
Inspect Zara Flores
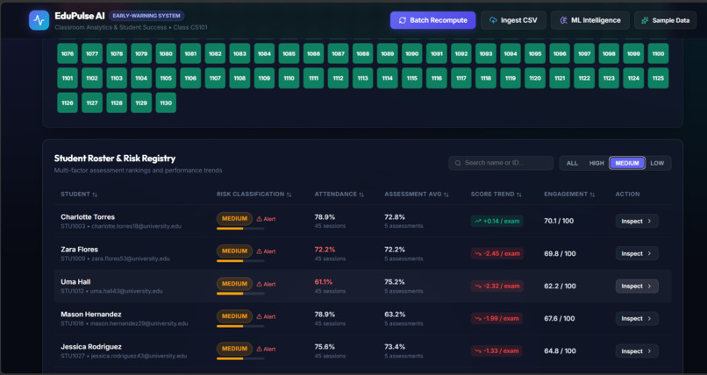click(637, 253)
